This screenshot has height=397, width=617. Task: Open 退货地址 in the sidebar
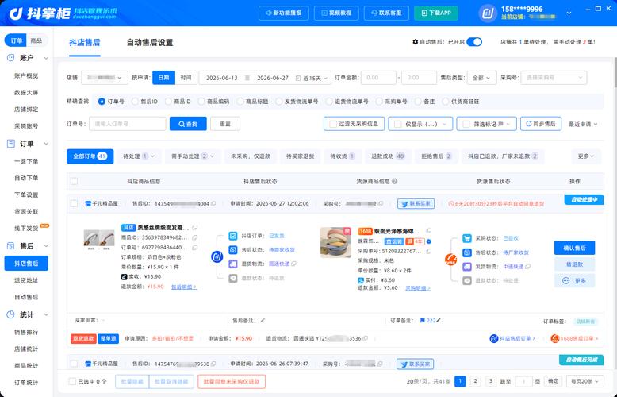point(26,280)
